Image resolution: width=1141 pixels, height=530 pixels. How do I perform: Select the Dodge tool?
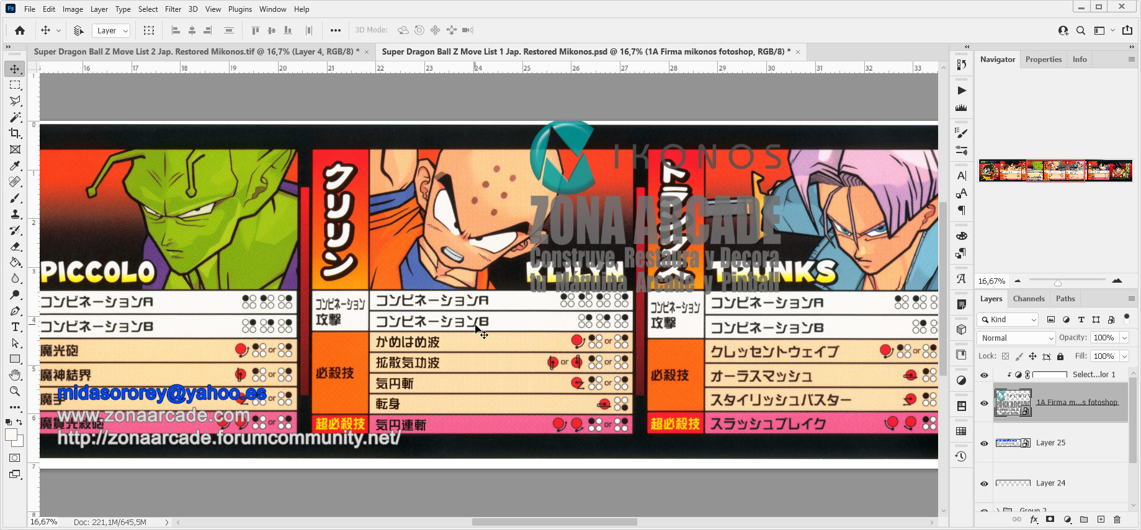click(15, 294)
